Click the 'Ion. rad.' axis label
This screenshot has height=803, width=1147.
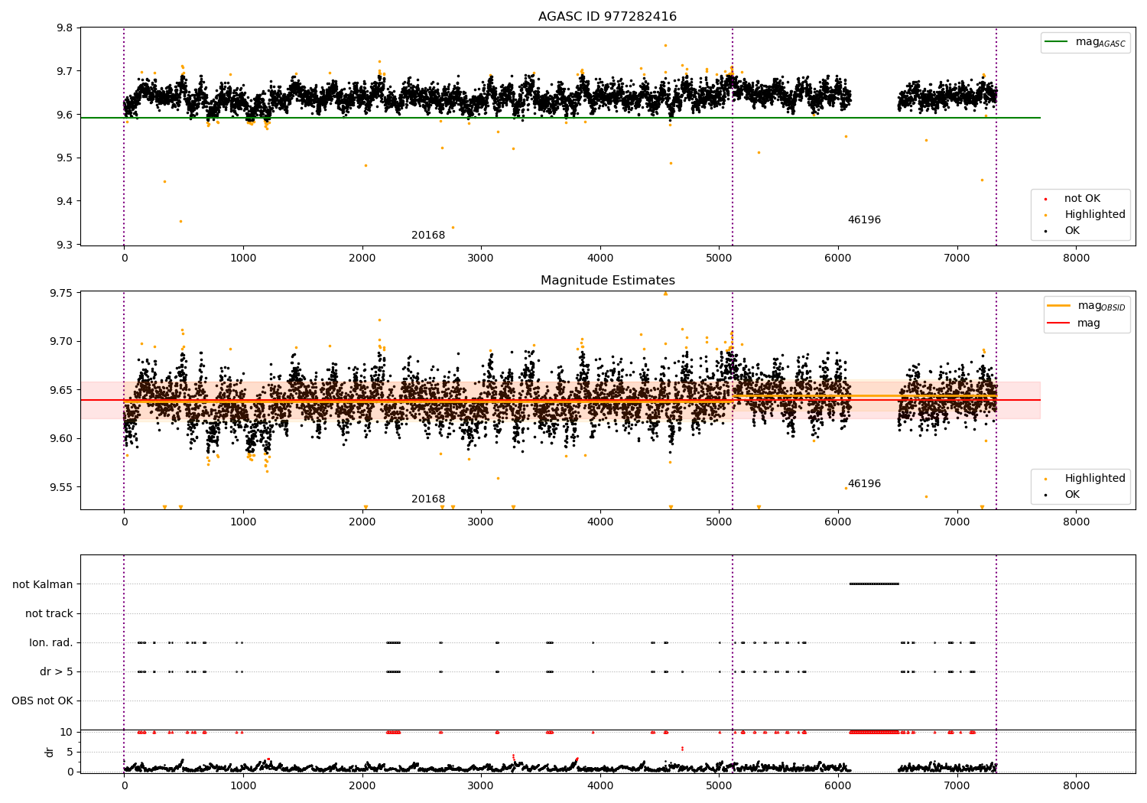51,642
